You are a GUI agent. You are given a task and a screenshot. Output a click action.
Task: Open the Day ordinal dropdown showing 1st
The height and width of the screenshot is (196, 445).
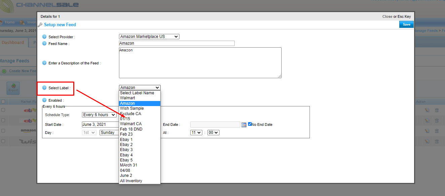coord(89,133)
